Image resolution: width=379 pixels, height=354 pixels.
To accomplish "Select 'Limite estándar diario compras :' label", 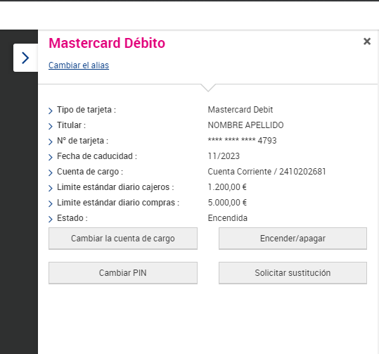I will [118, 203].
